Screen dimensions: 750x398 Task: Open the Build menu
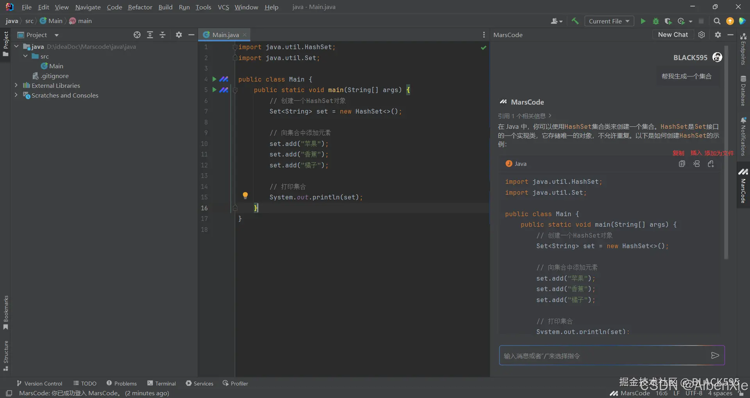[165, 7]
